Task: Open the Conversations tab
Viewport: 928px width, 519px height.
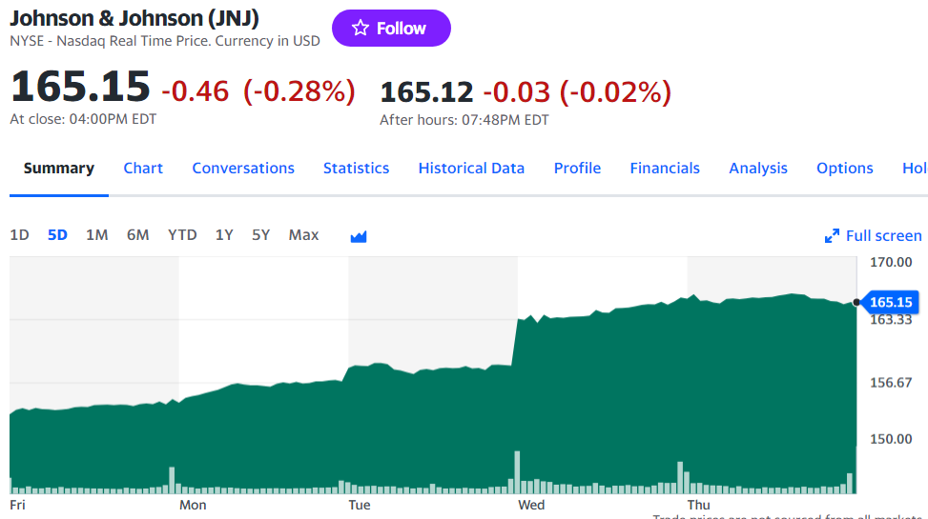Action: (x=243, y=169)
